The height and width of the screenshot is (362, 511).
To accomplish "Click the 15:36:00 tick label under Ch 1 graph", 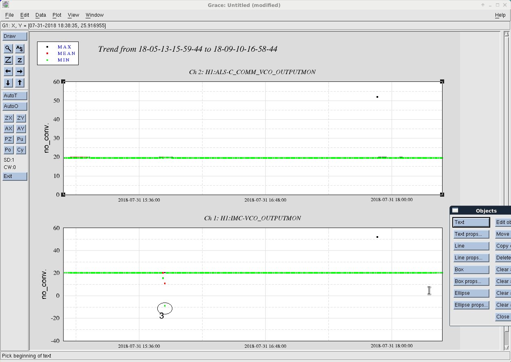I will coord(139,346).
